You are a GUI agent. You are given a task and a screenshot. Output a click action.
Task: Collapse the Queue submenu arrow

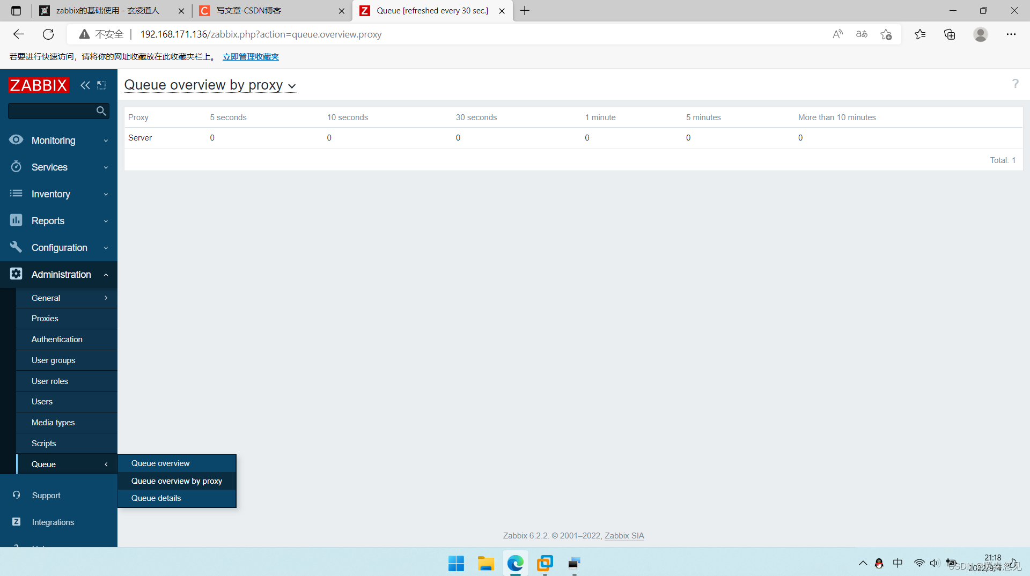click(x=106, y=464)
